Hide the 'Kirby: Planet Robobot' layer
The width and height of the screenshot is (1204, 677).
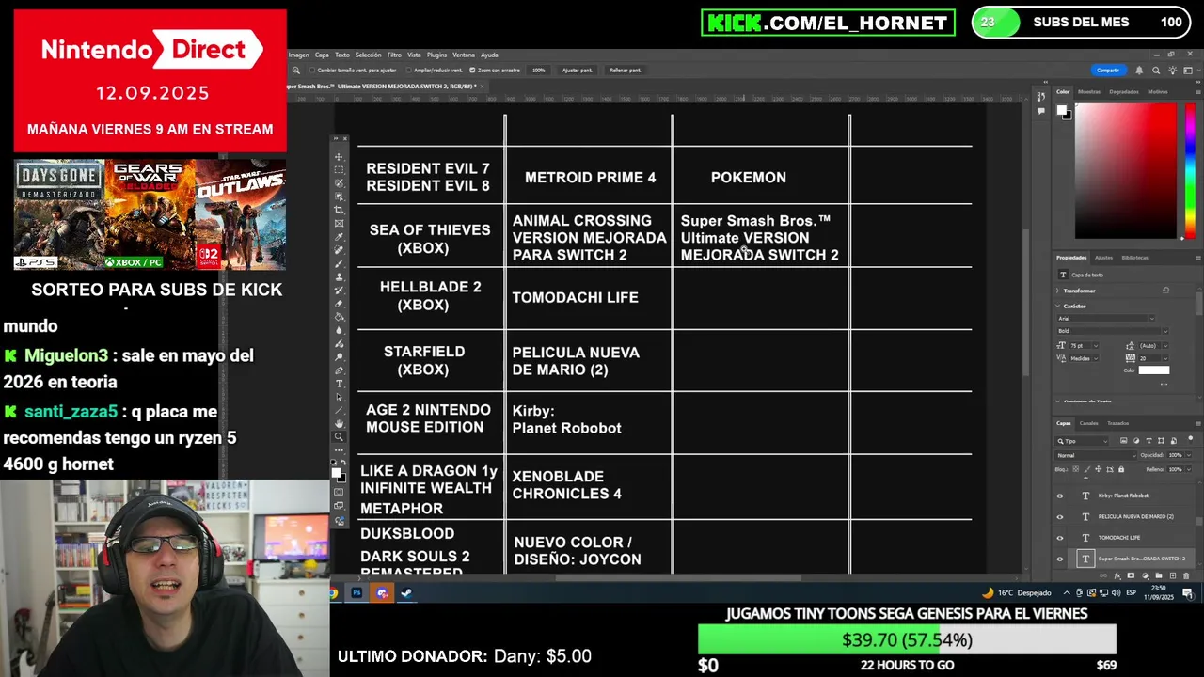click(x=1060, y=496)
